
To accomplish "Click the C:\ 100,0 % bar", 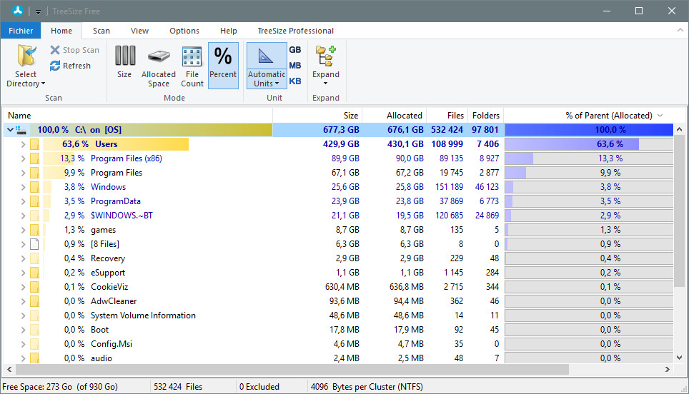I will (x=589, y=130).
